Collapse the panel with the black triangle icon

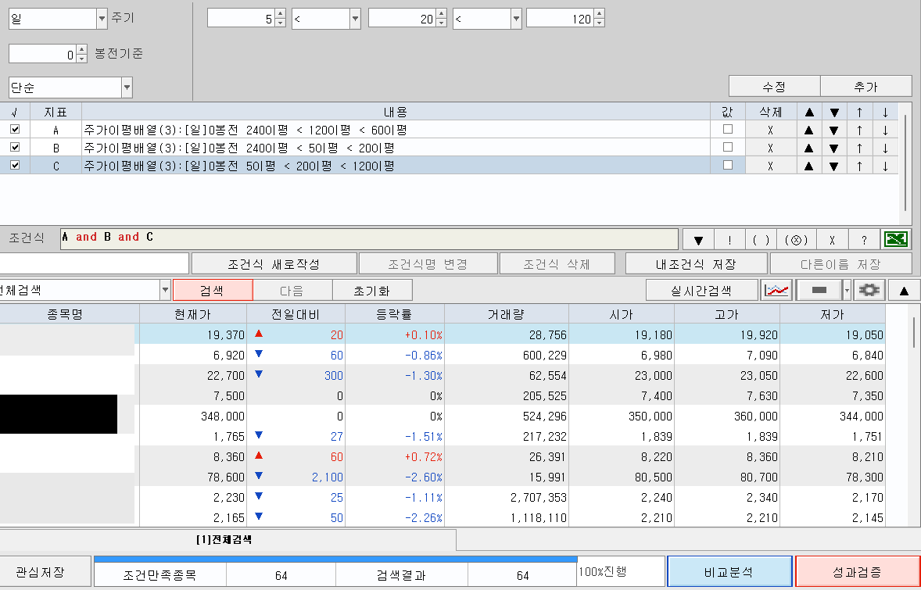(905, 289)
